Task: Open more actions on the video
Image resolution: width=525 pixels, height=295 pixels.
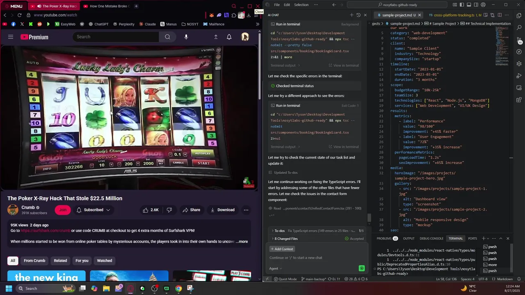Action: (246, 210)
